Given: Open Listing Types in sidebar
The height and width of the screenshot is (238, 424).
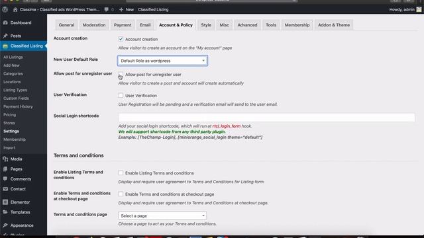Looking at the screenshot, I should point(15,90).
